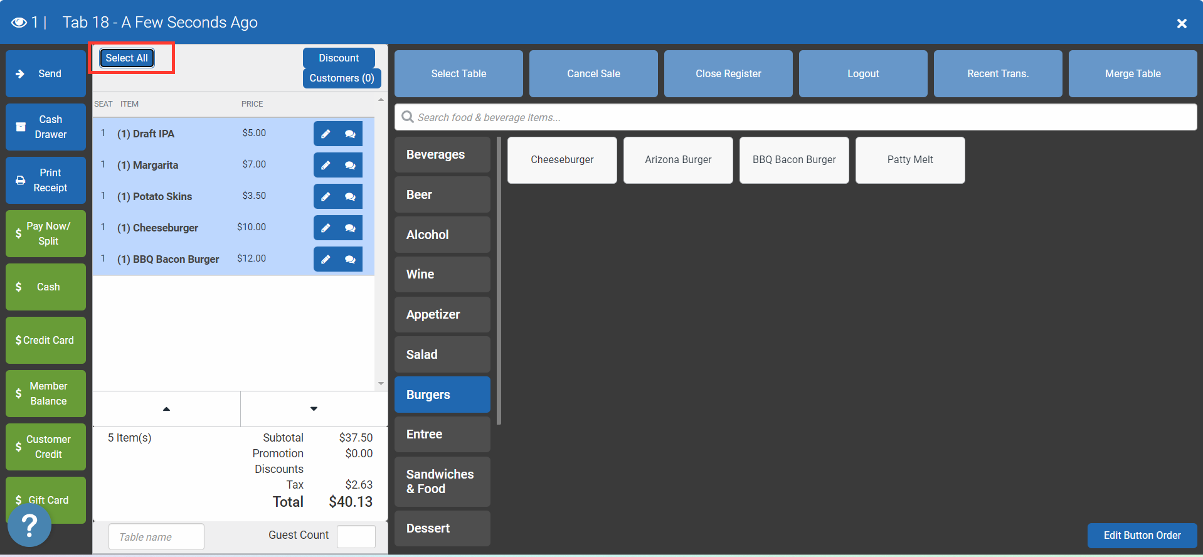Select the Potato Skins row text
This screenshot has width=1203, height=557.
(x=154, y=196)
